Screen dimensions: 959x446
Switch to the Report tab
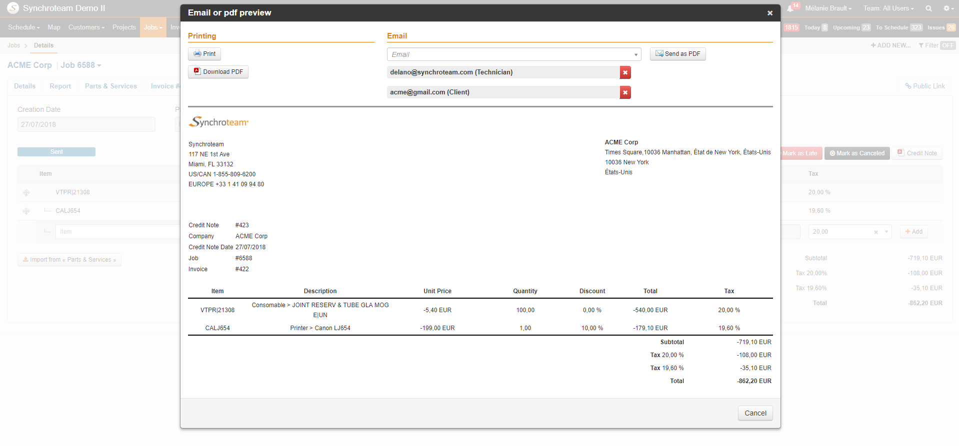point(60,86)
